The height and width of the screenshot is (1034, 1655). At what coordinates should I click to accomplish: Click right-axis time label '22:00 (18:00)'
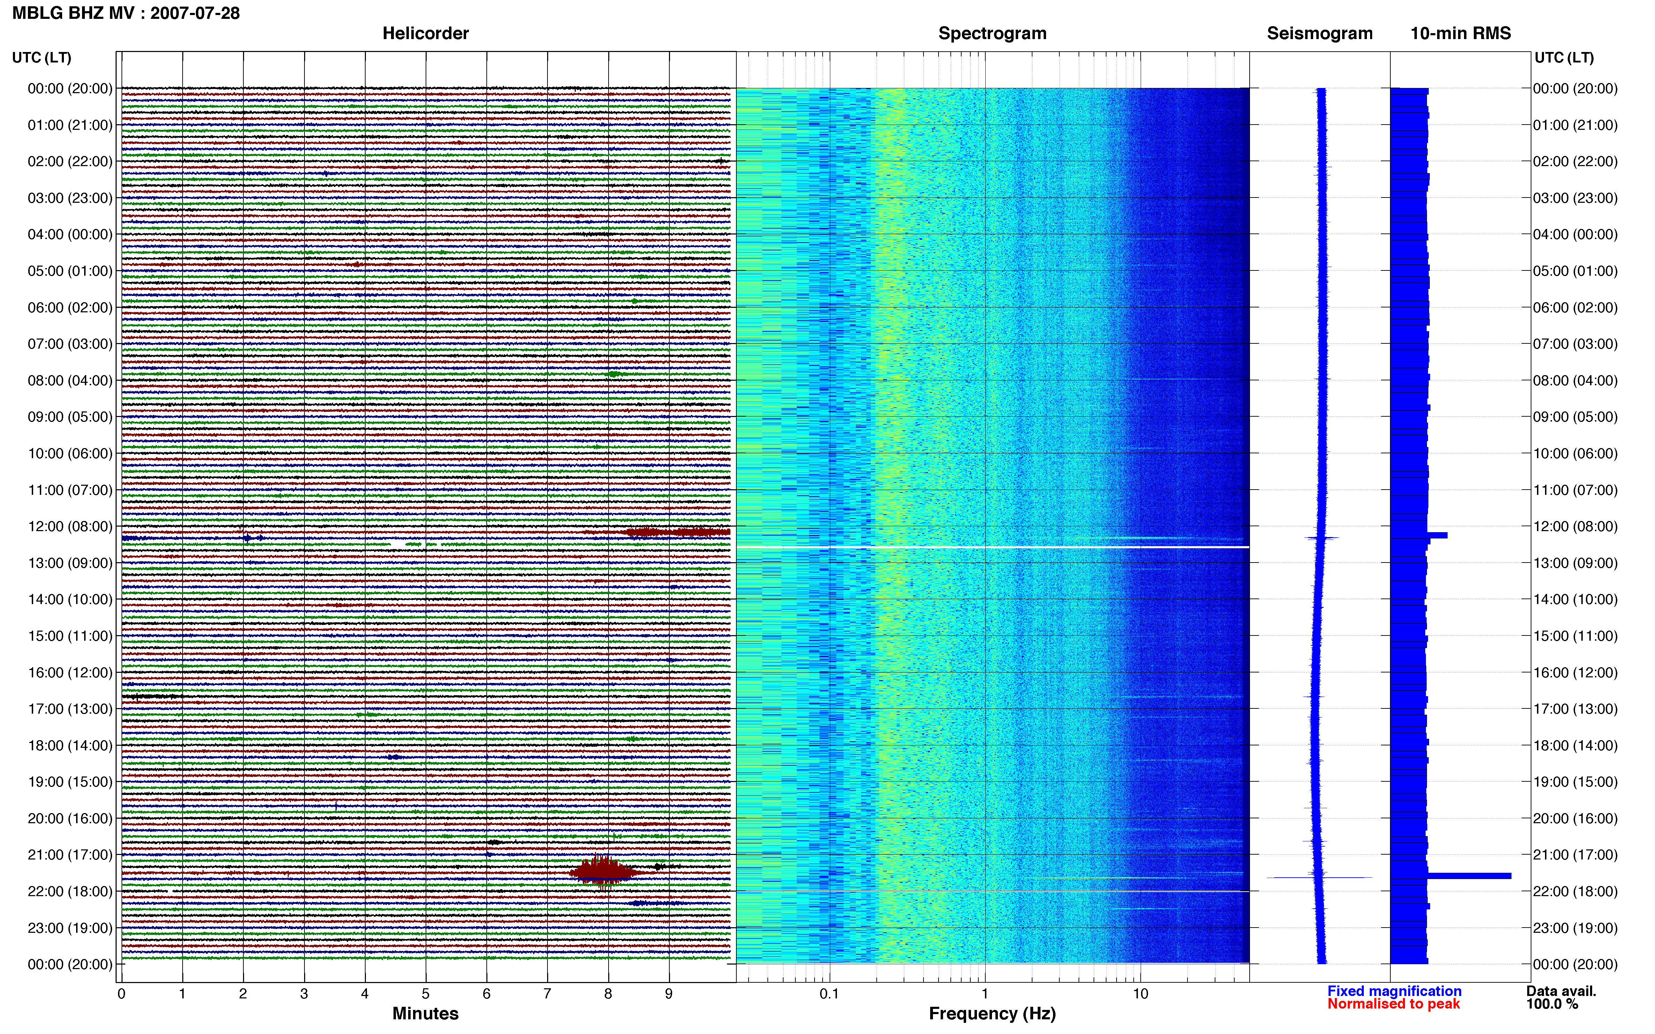coord(1575,892)
